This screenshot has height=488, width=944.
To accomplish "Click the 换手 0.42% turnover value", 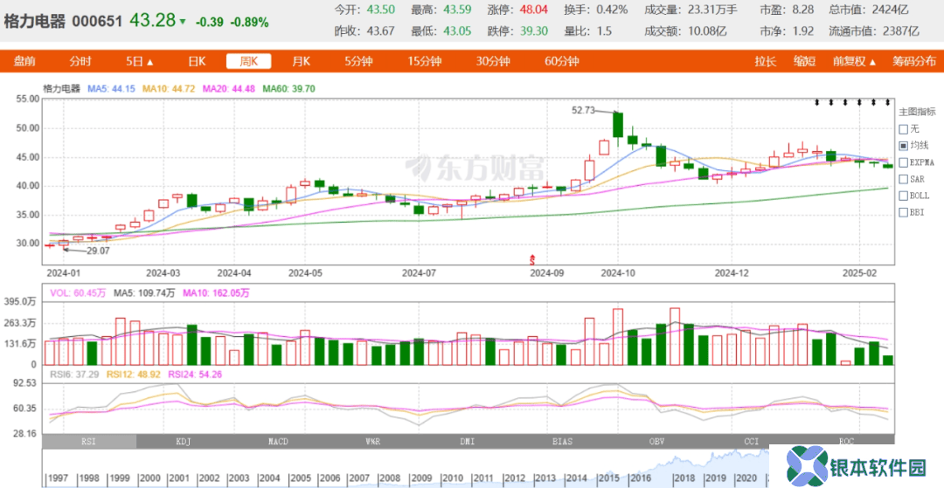I will [x=612, y=10].
